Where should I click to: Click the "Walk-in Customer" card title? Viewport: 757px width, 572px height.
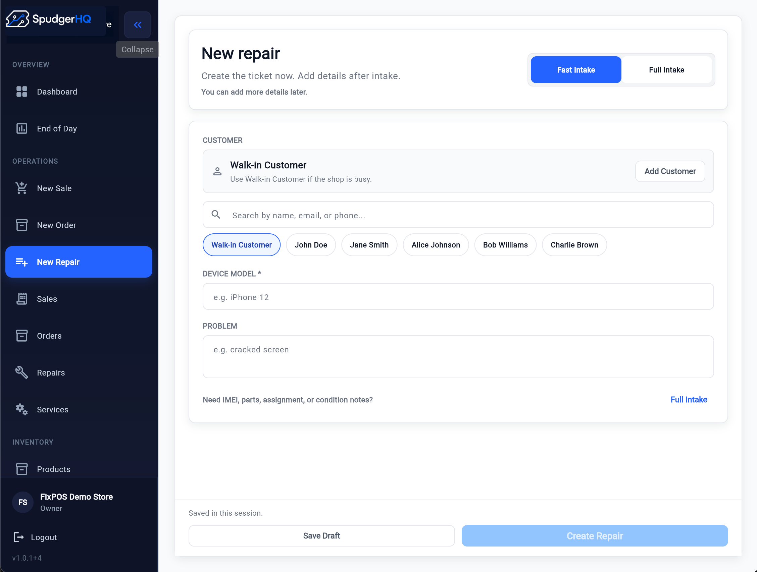[x=268, y=165]
